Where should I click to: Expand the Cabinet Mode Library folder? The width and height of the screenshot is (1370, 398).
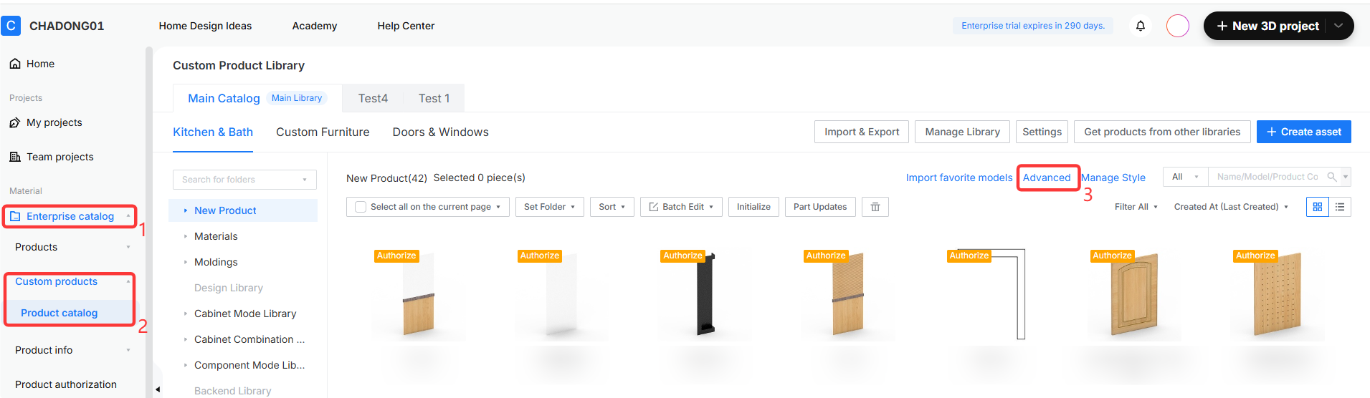coord(185,314)
